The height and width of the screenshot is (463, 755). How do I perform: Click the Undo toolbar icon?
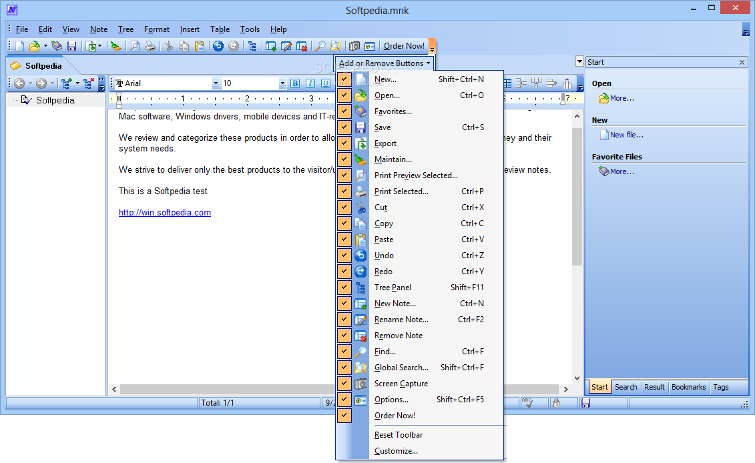coord(218,46)
